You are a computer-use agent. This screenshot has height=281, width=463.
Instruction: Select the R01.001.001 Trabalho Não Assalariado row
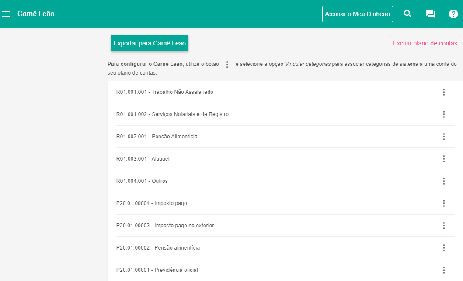coord(165,92)
